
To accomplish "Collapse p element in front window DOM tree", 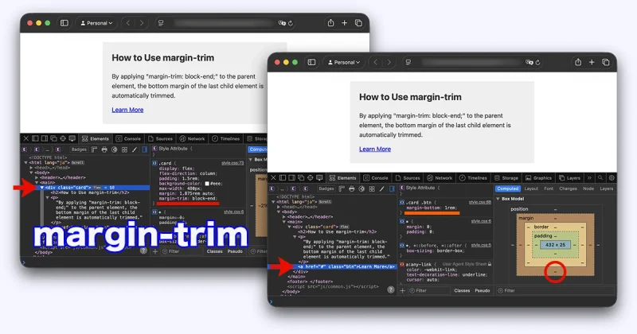I will 295,237.
